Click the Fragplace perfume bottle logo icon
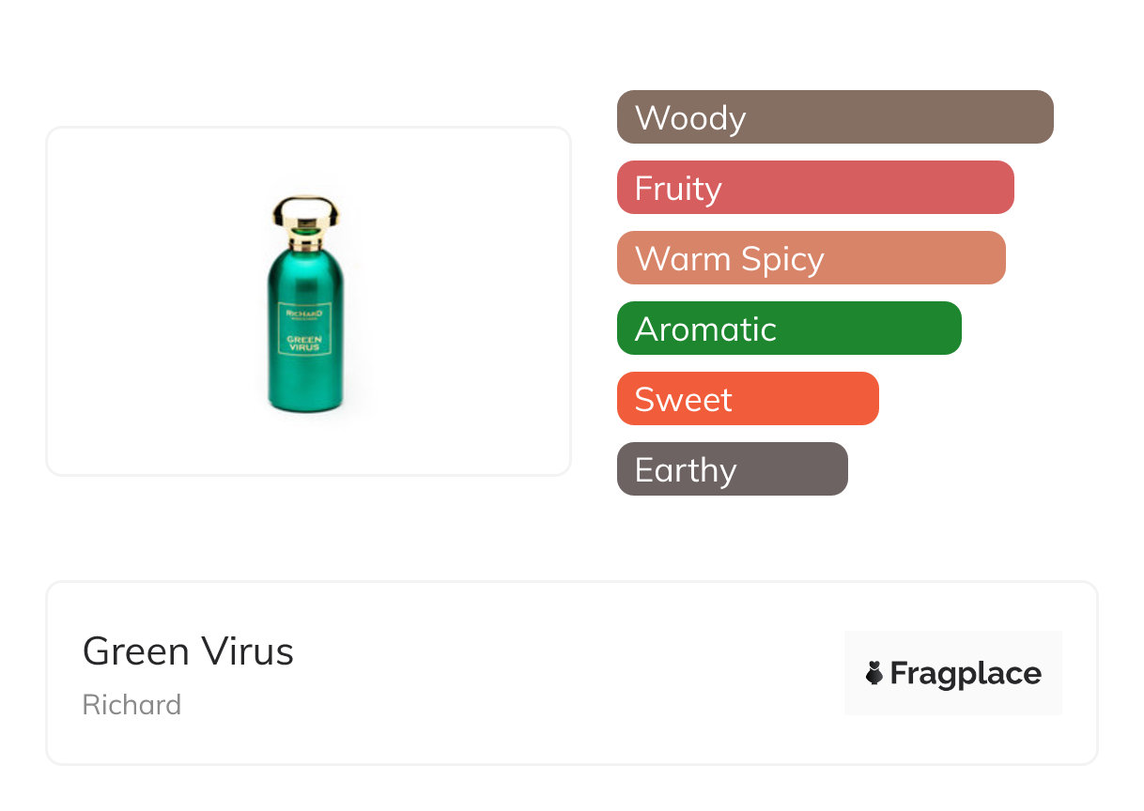This screenshot has height=811, width=1144. [874, 673]
